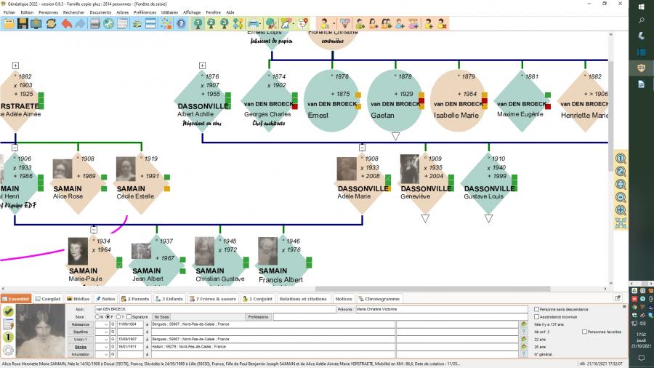This screenshot has width=654, height=368.
Task: Click the Nom field containing van DEN BROECK
Action: pyautogui.click(x=215, y=310)
